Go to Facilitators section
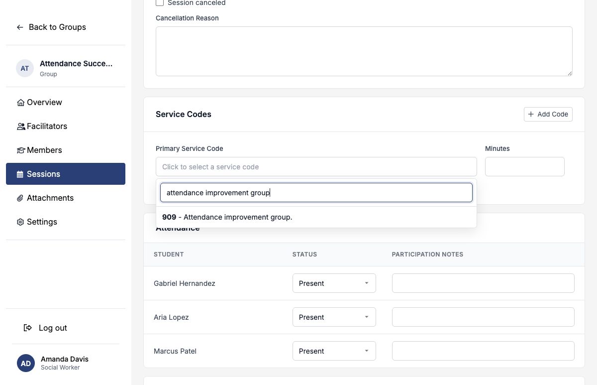Viewport: 597px width, 385px height. click(x=66, y=127)
